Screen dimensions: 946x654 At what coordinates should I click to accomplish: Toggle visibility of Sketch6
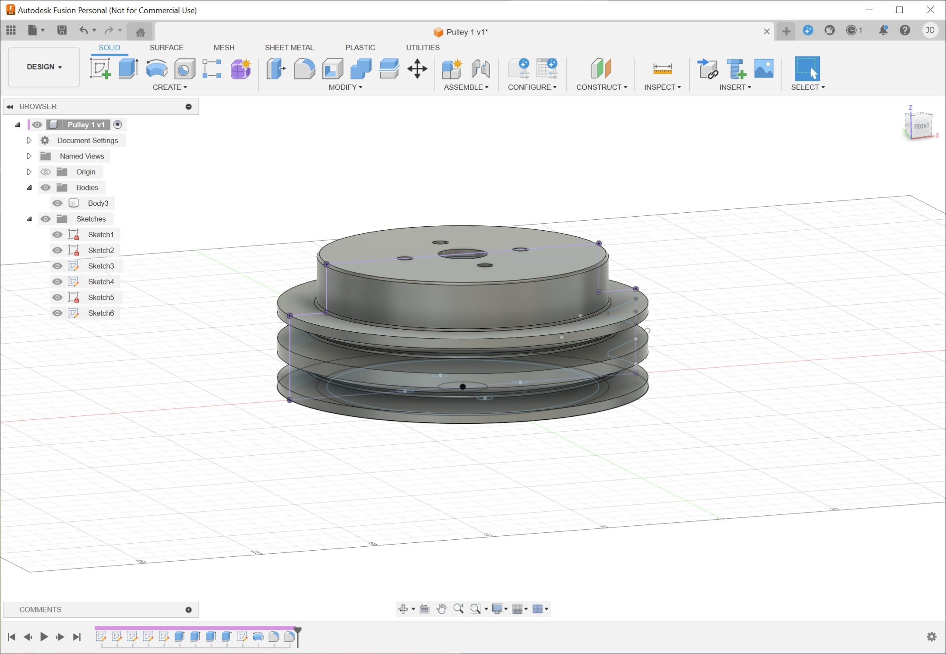57,313
